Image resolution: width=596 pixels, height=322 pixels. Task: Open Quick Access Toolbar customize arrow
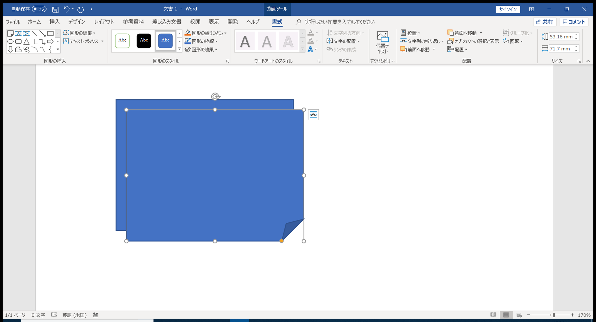click(92, 9)
